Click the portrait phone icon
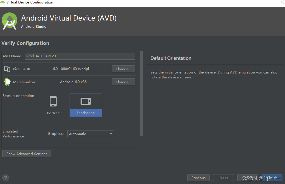The image size is (285, 184). 53,101
